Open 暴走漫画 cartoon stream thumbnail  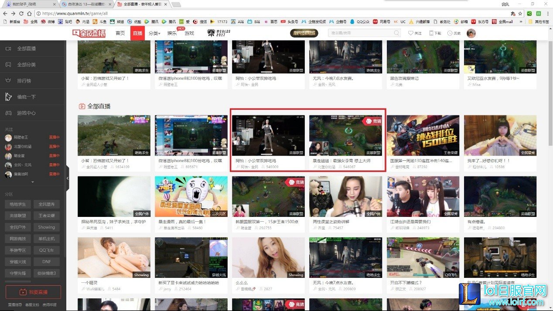191,196
